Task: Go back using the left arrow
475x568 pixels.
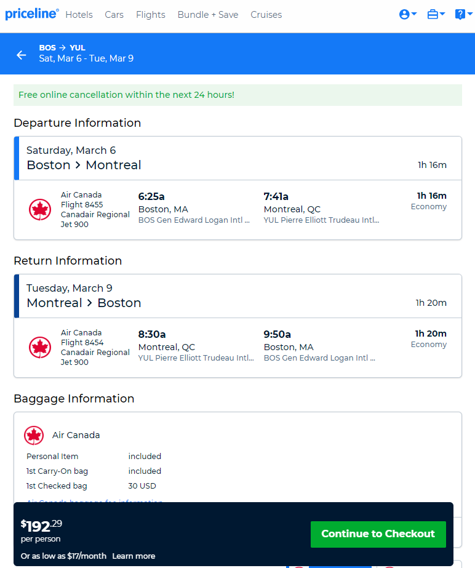Action: pos(22,55)
